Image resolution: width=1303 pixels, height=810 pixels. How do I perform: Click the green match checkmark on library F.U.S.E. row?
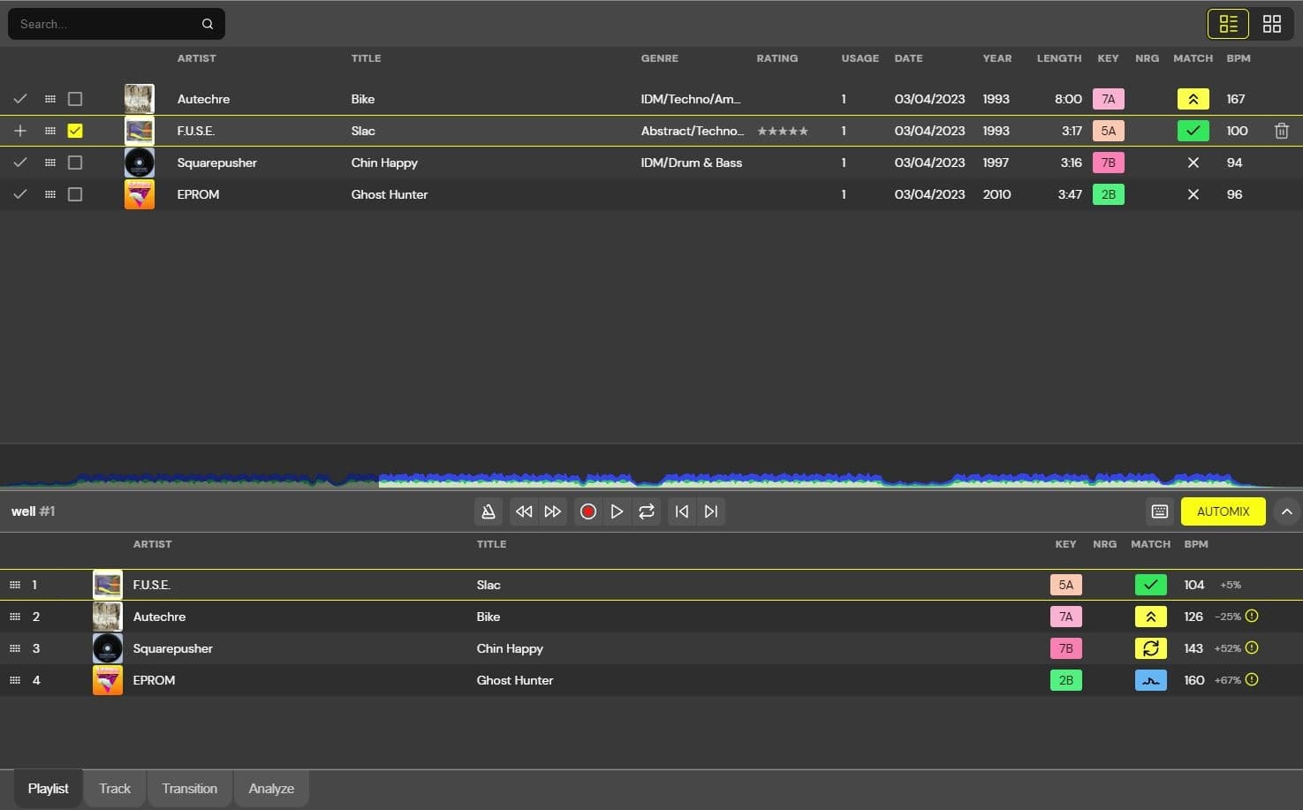(x=1193, y=131)
